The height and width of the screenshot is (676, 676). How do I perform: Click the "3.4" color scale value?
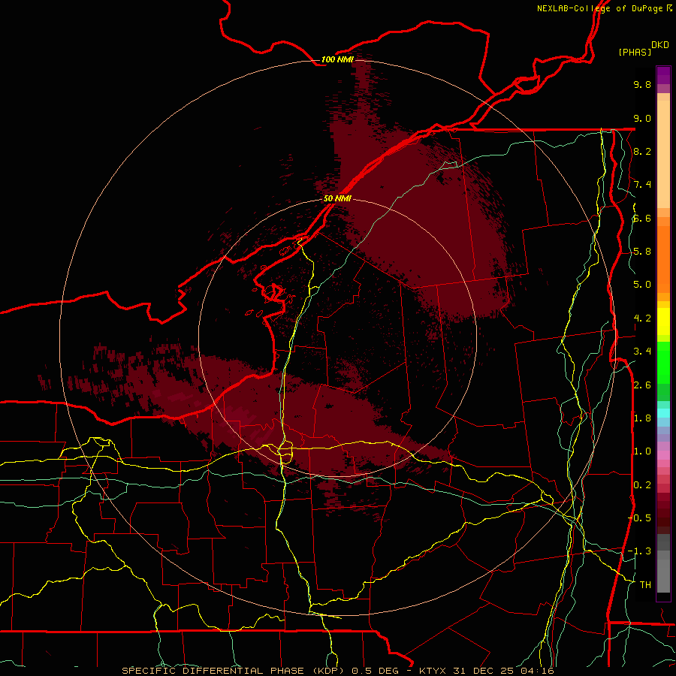642,351
